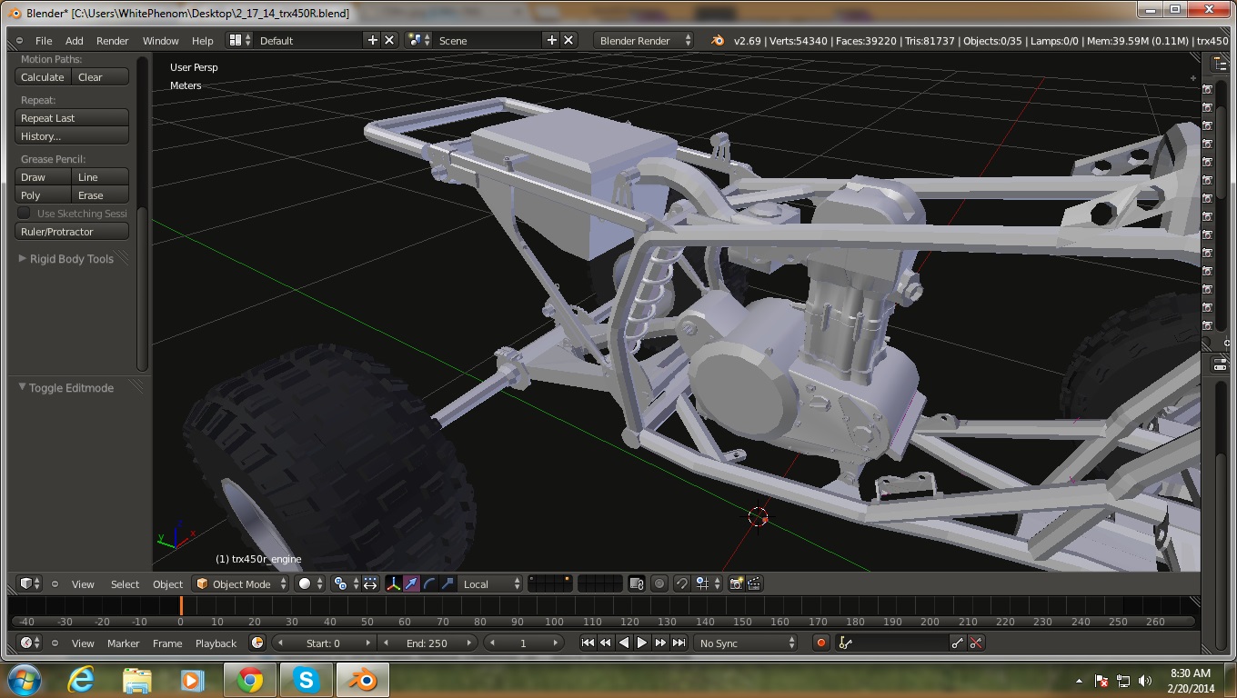
Task: Open 3D view Object menu
Action: (x=167, y=584)
